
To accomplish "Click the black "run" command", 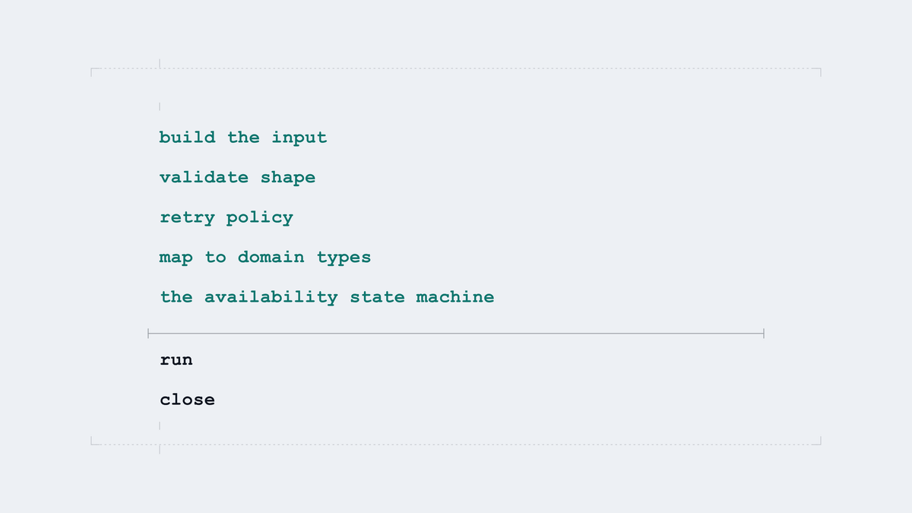I will (176, 360).
